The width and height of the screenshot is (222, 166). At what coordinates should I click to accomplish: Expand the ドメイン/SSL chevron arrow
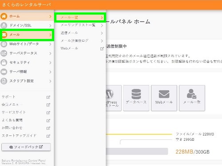tap(50, 26)
